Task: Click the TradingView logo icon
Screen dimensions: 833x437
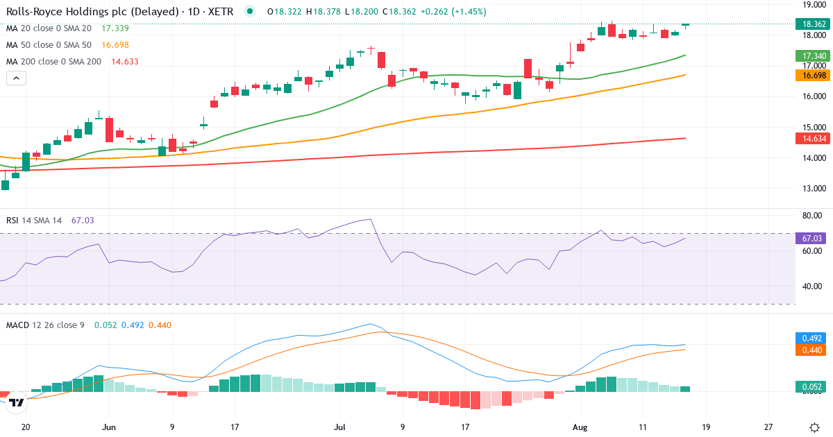Action: (x=17, y=402)
